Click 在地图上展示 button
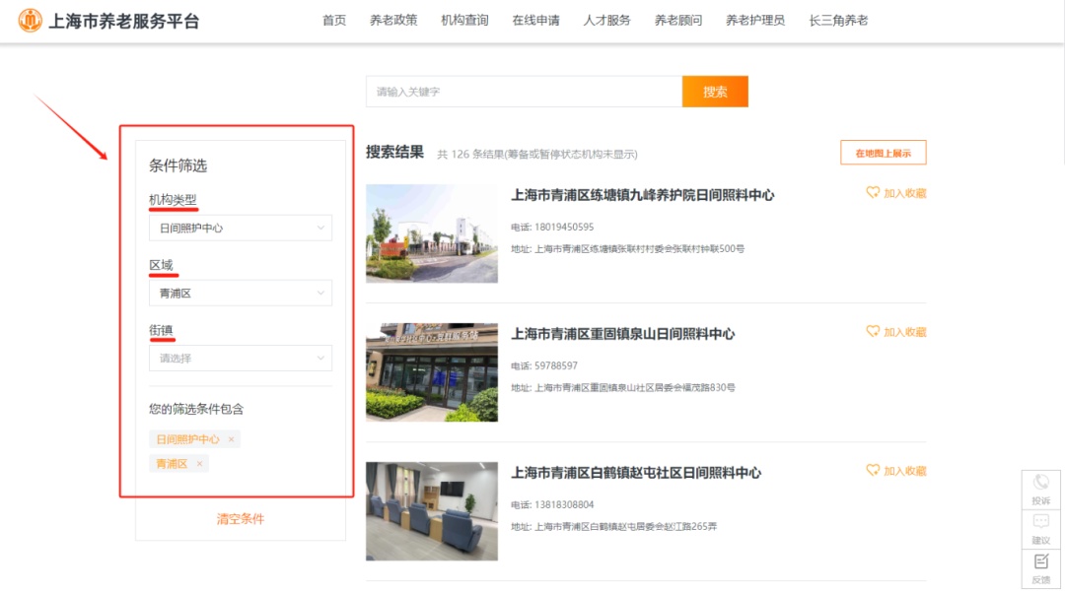Screen dimensions: 1065x593 click(883, 153)
